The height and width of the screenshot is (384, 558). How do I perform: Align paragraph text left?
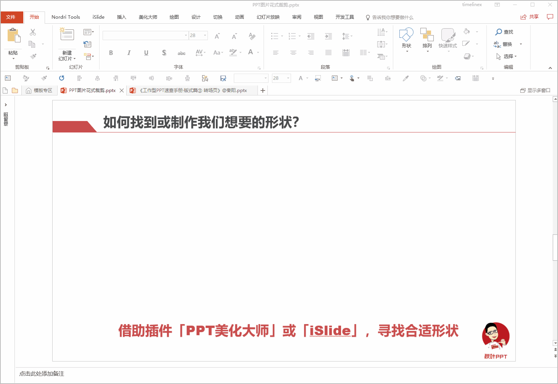tap(276, 53)
